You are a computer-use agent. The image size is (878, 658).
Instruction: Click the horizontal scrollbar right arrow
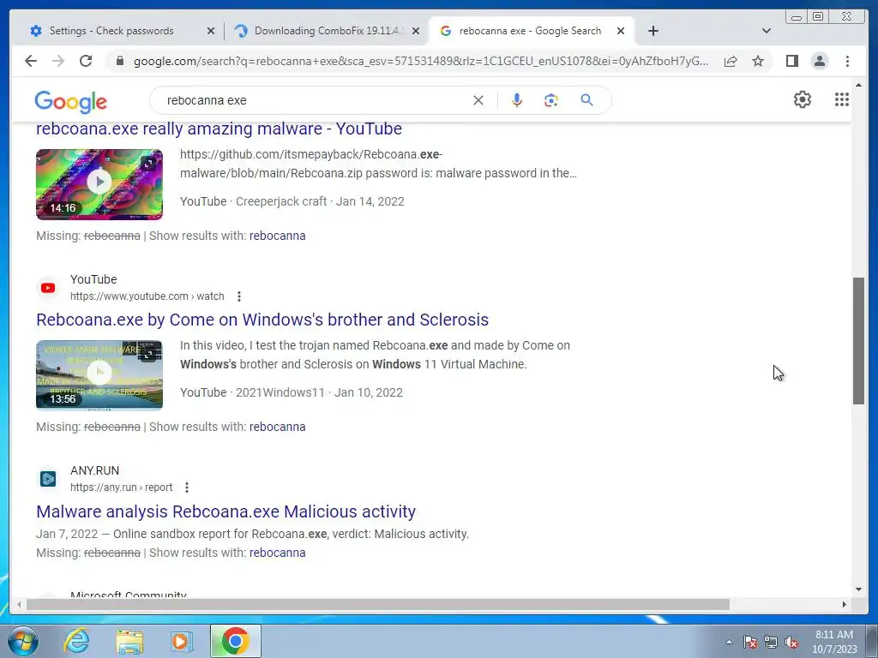845,604
